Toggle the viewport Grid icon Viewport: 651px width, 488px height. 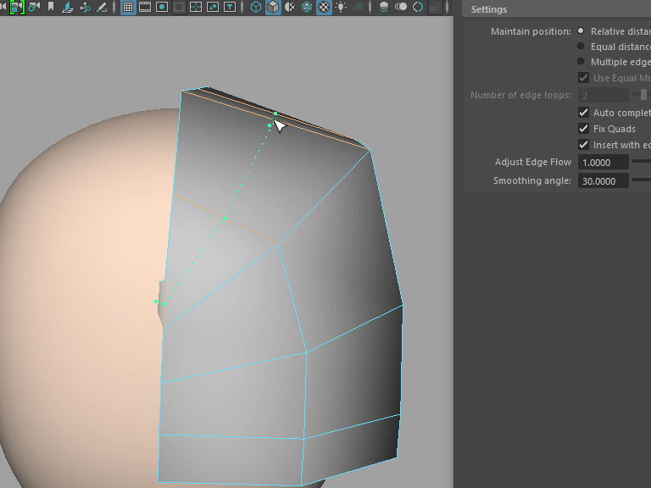(x=127, y=7)
